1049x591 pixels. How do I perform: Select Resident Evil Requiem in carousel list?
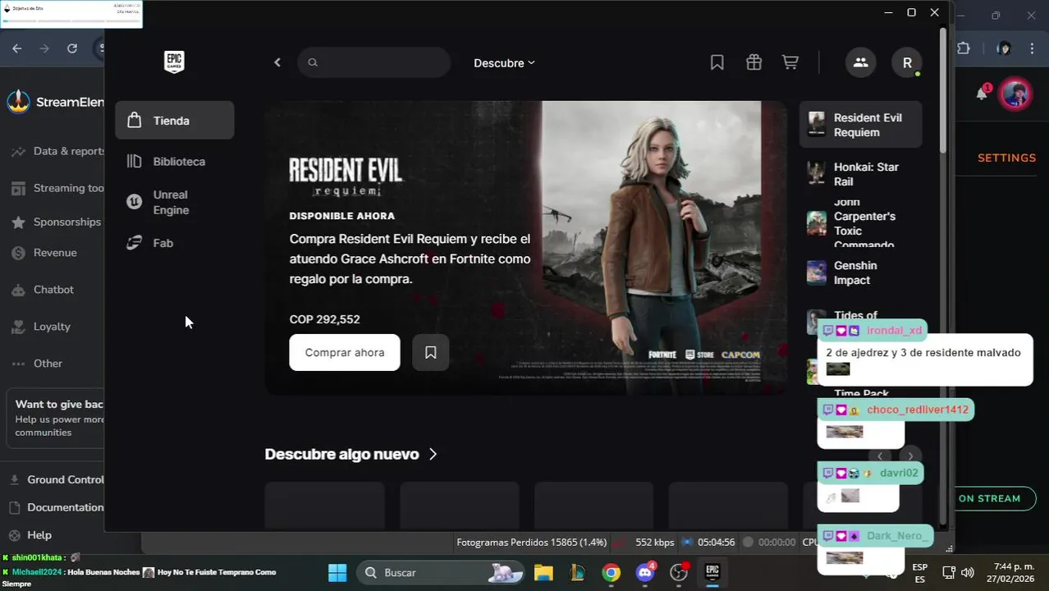[x=860, y=125]
